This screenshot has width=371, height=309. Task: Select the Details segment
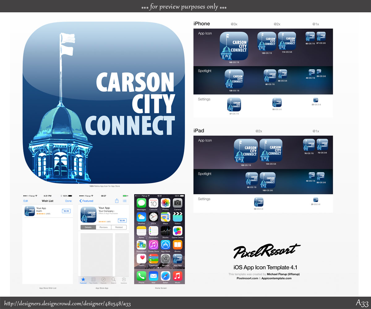(88, 227)
